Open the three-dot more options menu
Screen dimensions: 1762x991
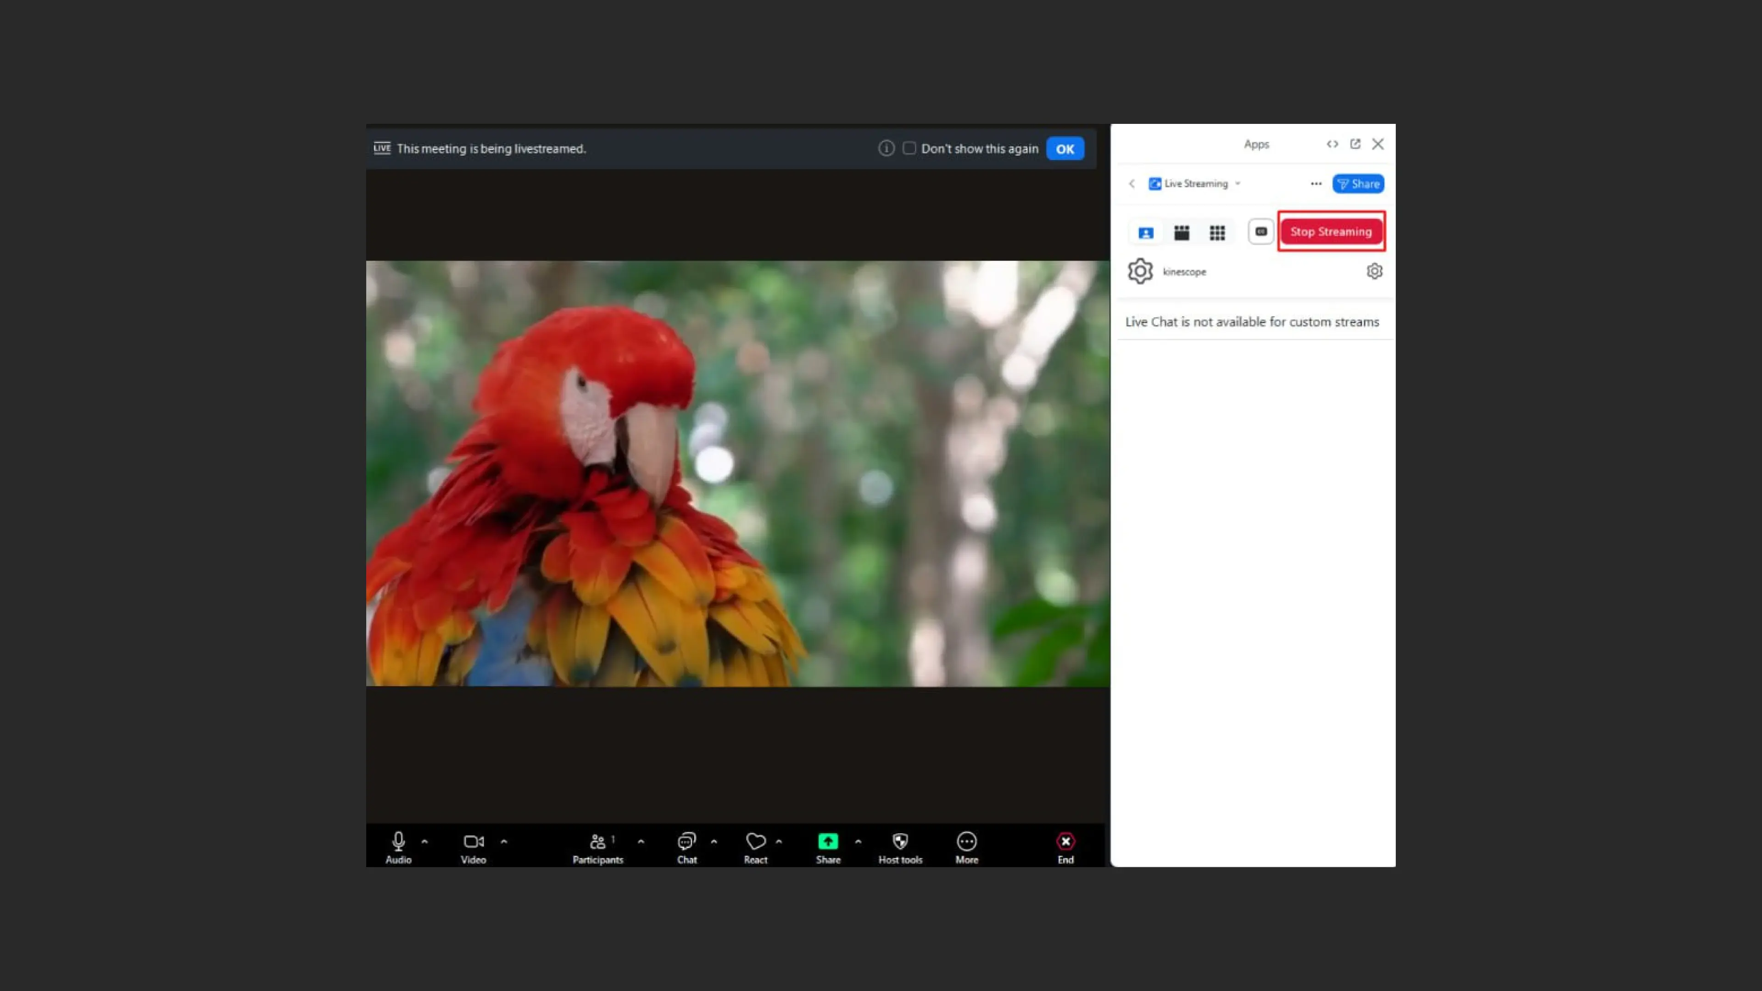(1316, 184)
